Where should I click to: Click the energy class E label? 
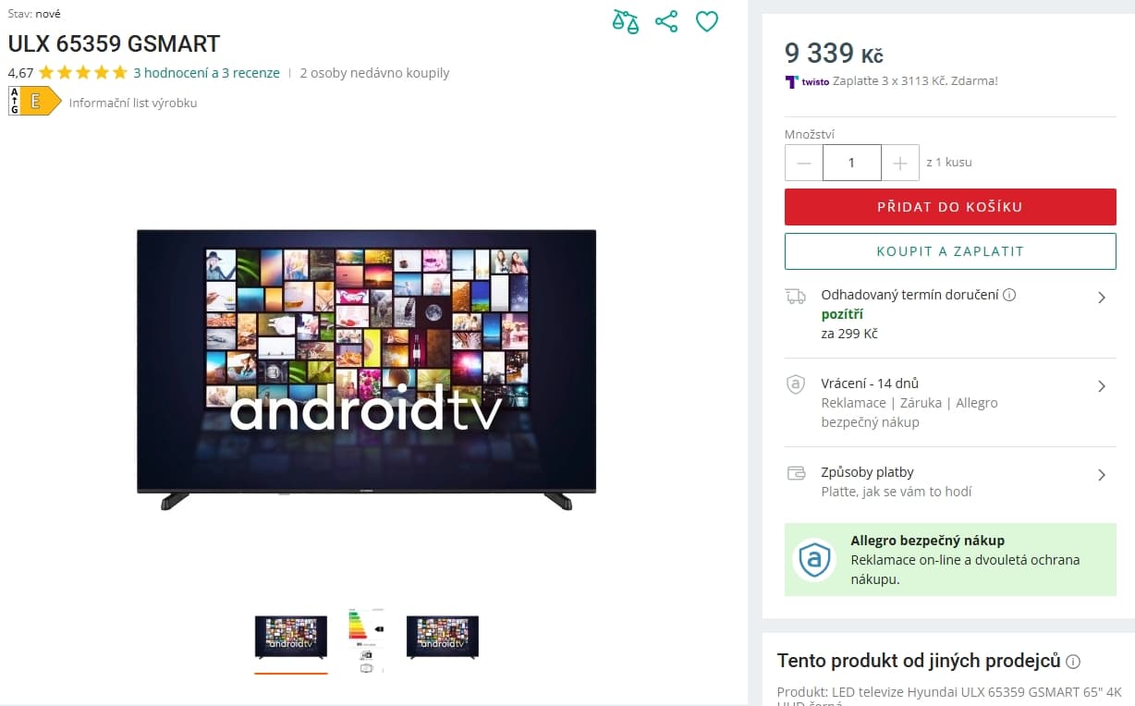pyautogui.click(x=34, y=101)
